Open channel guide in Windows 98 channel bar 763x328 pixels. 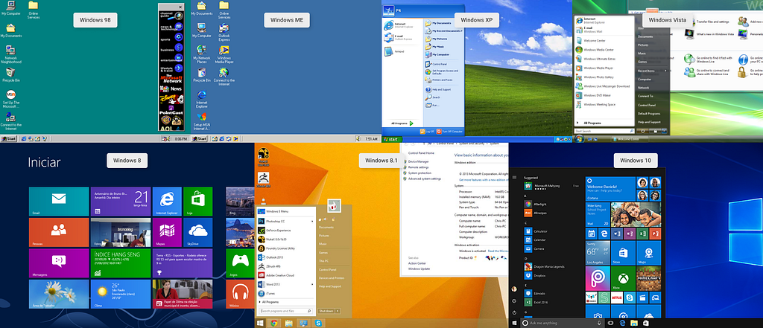[171, 16]
